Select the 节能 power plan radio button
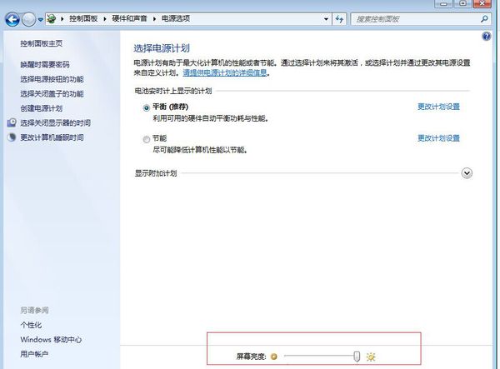The image size is (500, 369). tap(147, 139)
